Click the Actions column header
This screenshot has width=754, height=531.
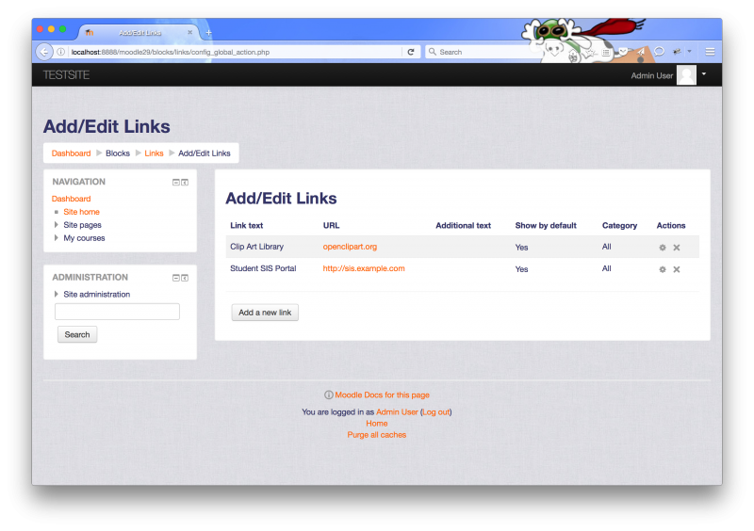[x=671, y=225]
